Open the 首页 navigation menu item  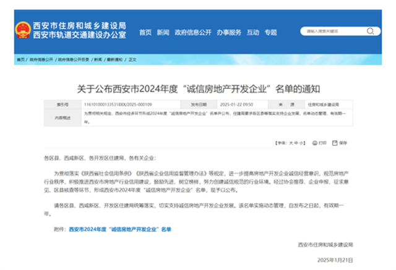[145, 33]
